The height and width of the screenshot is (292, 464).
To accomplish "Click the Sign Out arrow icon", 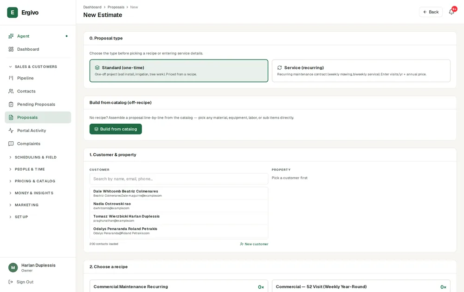I will click(x=11, y=282).
